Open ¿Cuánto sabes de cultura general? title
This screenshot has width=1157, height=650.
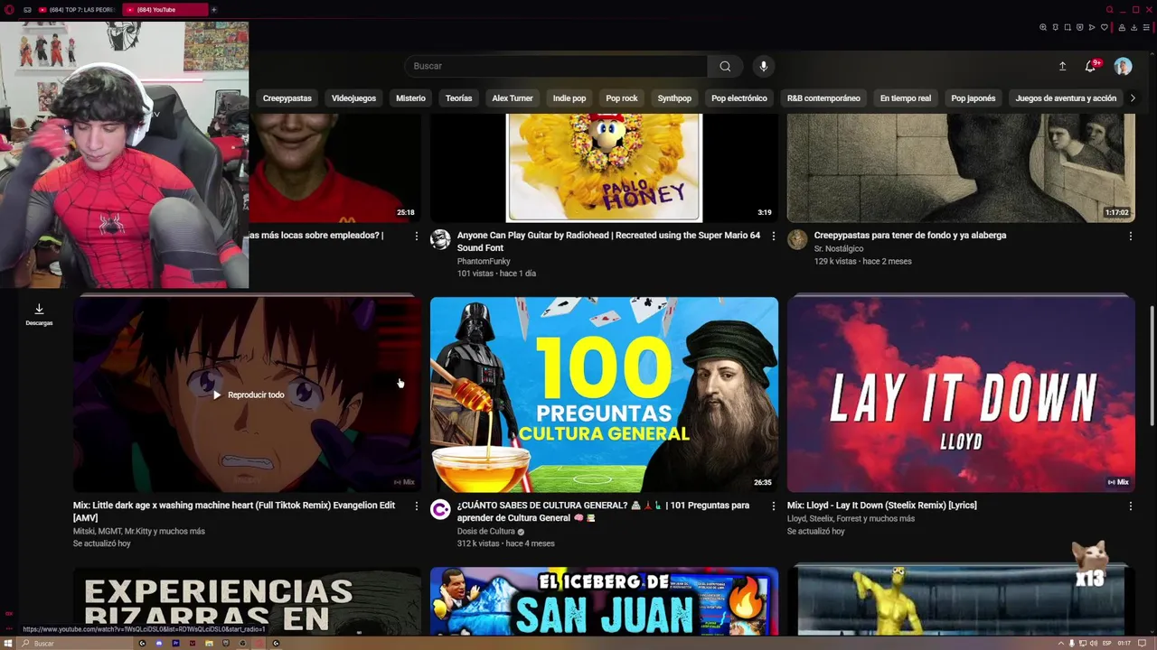pyautogui.click(x=603, y=512)
